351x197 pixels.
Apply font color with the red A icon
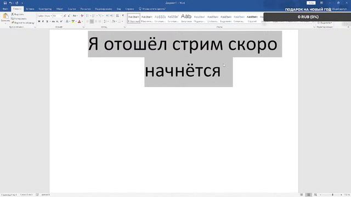tap(79, 21)
